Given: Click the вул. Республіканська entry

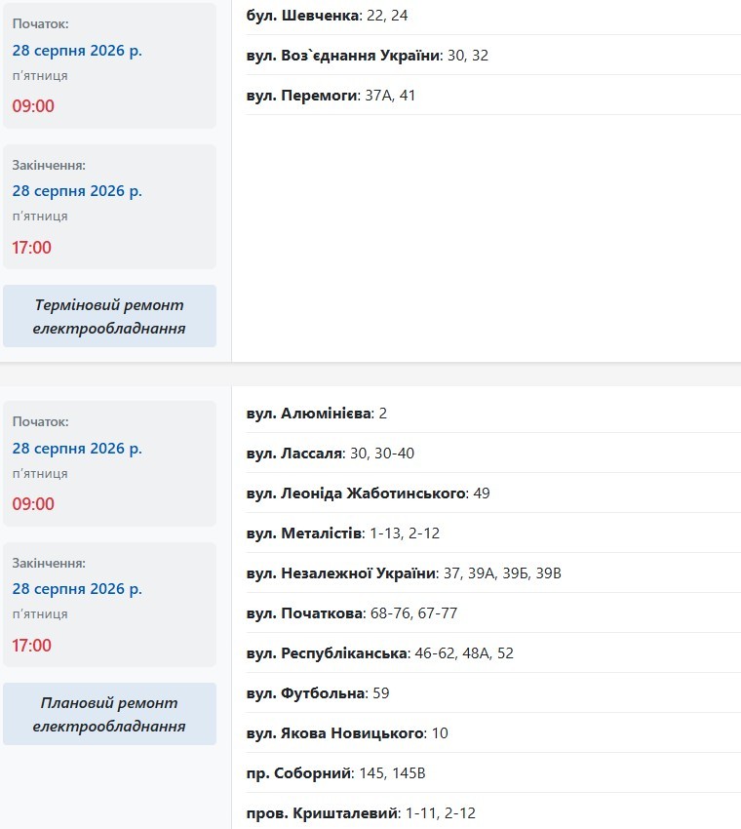Looking at the screenshot, I should click(493, 653).
